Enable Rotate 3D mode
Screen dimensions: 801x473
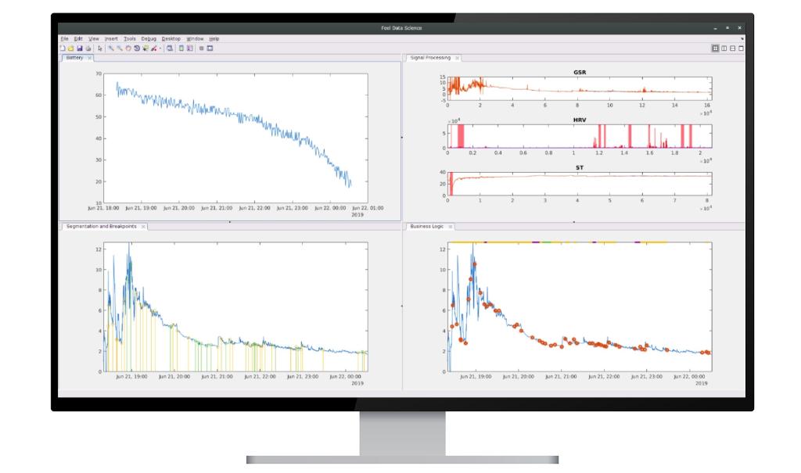coord(136,48)
